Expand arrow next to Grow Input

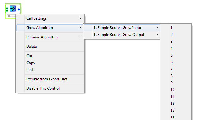click(157, 28)
